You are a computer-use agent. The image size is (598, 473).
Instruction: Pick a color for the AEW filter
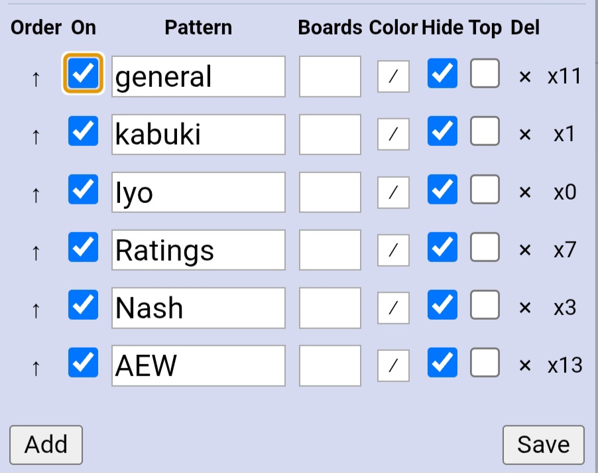tap(393, 366)
